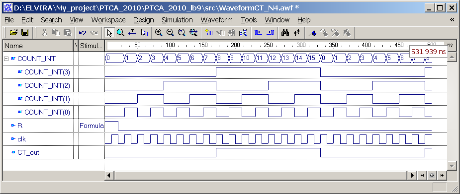Click the toolbar overflow chevron on the menu bar
This screenshot has width=460, height=194.
click(x=452, y=20)
